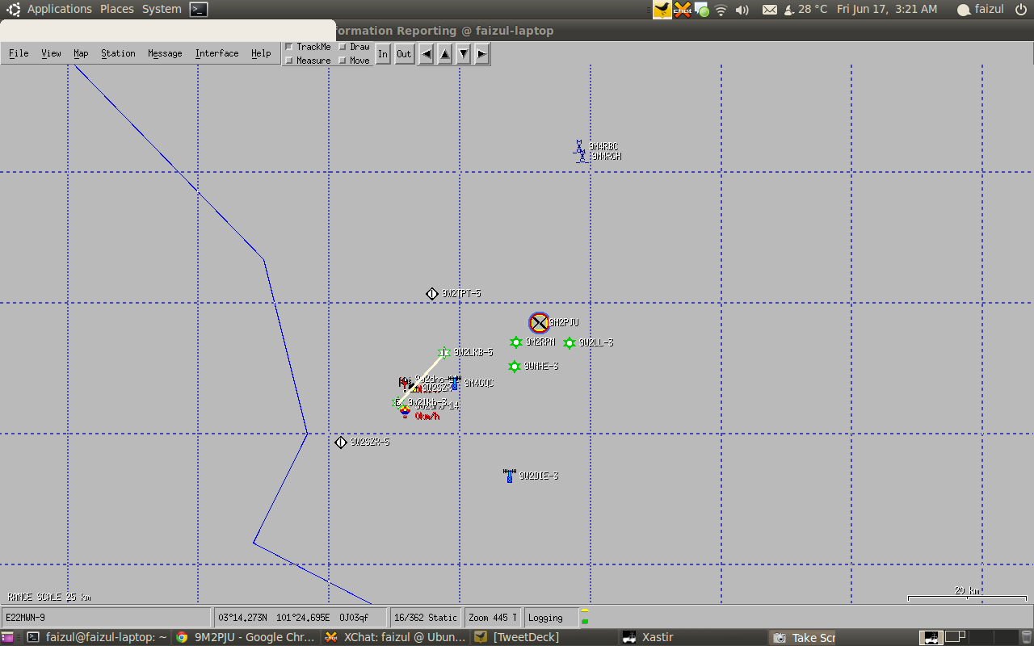Click the 16/362 Static status field
The width and height of the screenshot is (1034, 646).
point(426,618)
